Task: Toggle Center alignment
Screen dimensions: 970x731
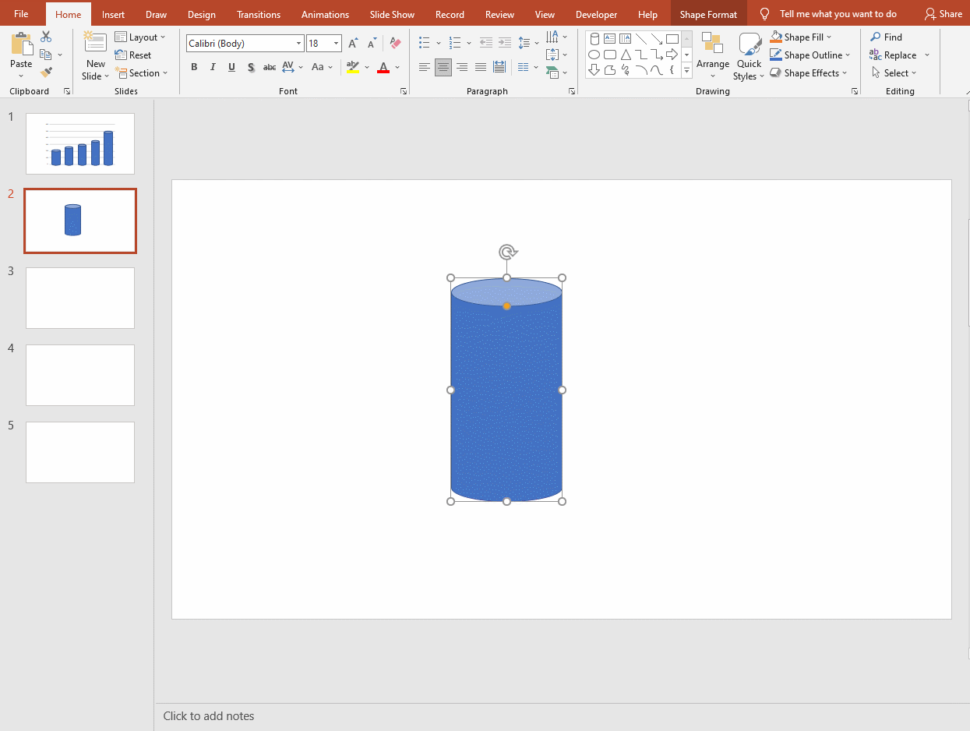Action: (x=443, y=67)
